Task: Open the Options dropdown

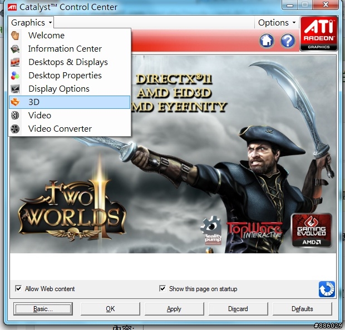Action: tap(277, 23)
